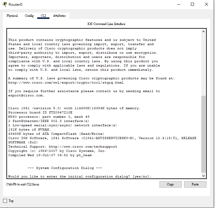Close the Router0 window

[x=206, y=4]
